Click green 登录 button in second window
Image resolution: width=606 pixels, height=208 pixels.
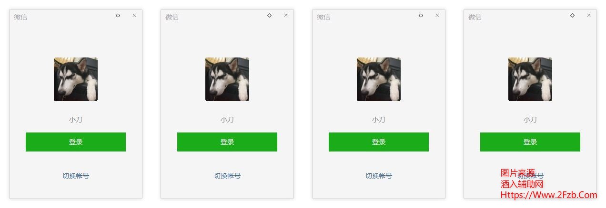[x=227, y=142]
